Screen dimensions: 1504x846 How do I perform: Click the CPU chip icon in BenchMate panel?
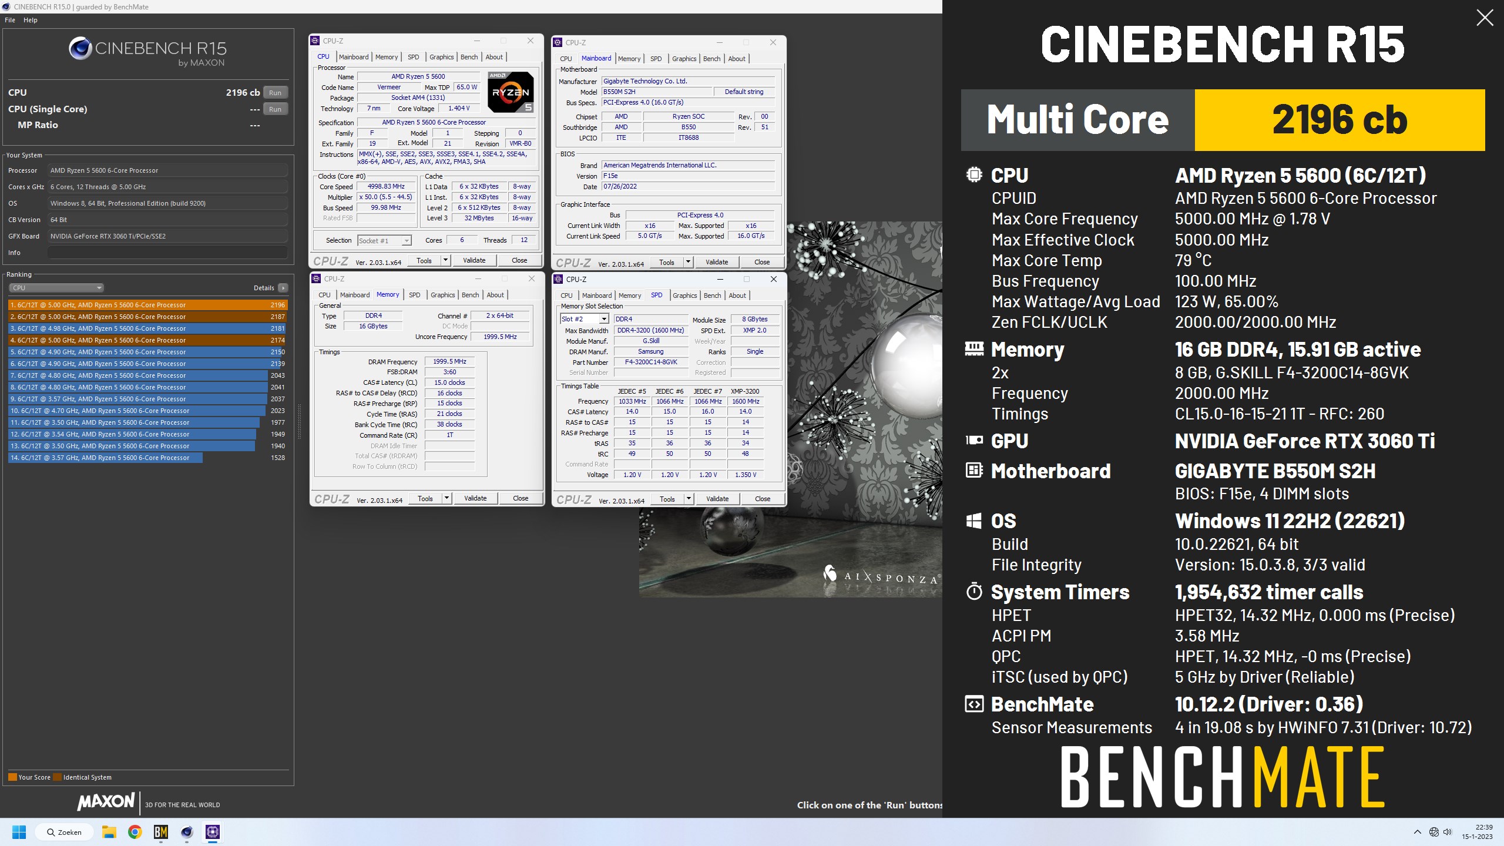click(x=974, y=174)
